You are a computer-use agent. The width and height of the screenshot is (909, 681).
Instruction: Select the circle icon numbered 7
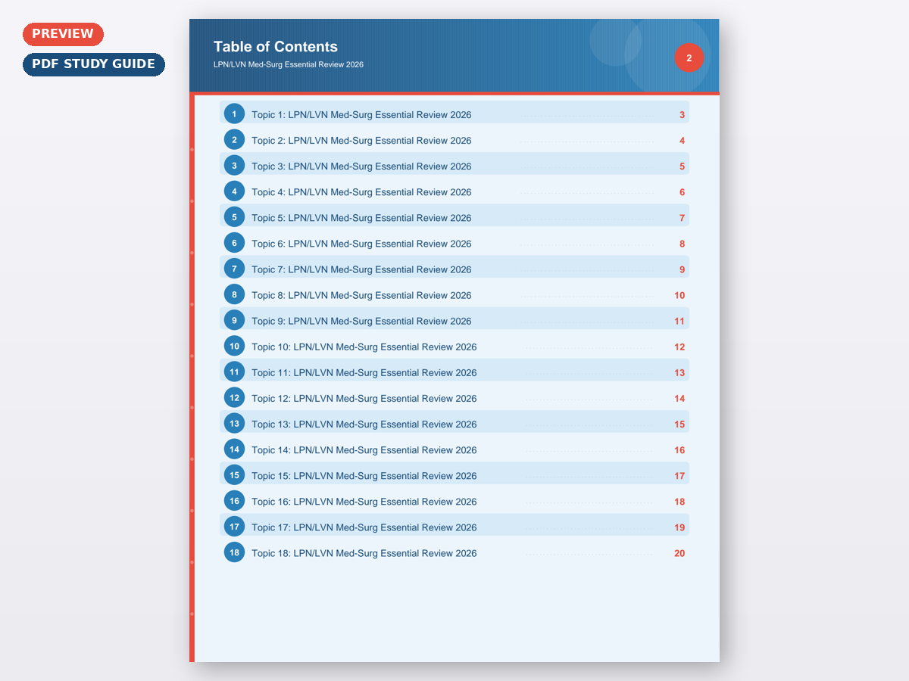point(234,269)
